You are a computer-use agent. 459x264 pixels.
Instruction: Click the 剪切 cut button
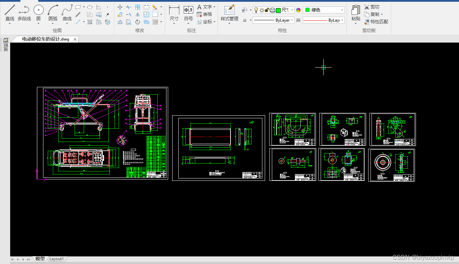pyautogui.click(x=372, y=7)
